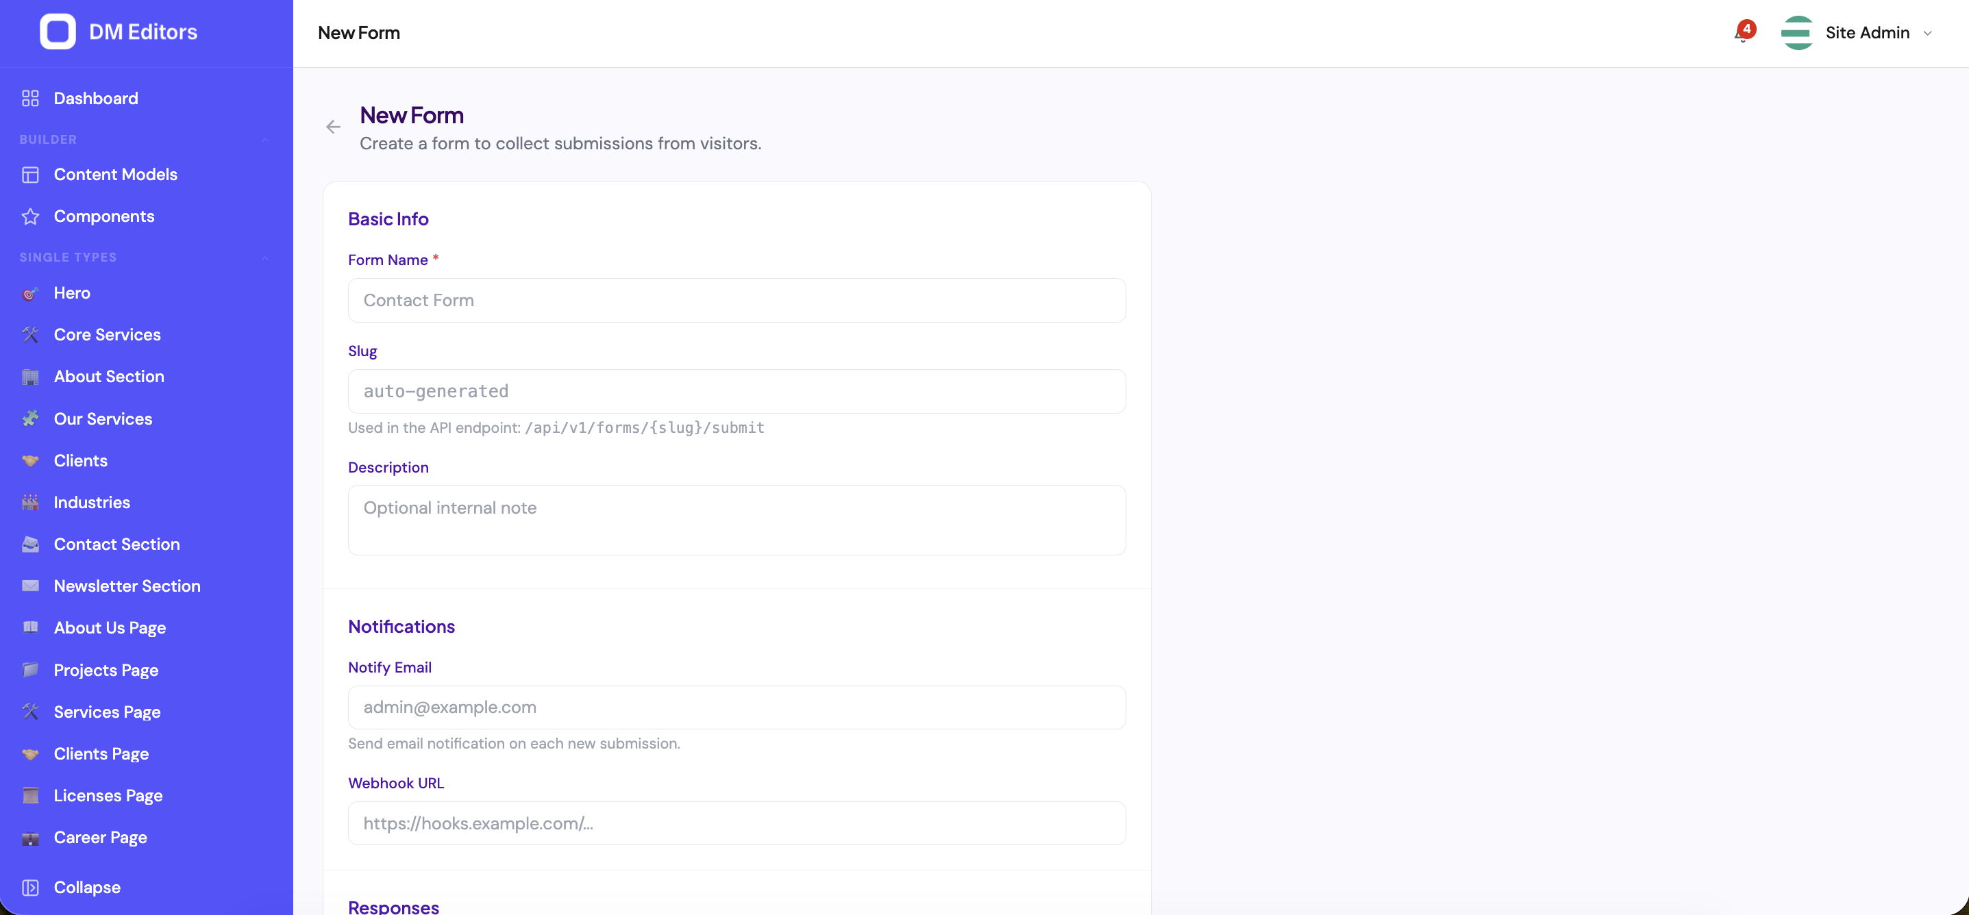Image resolution: width=1969 pixels, height=915 pixels.
Task: Click the back arrow beside New Form
Action: coord(333,127)
